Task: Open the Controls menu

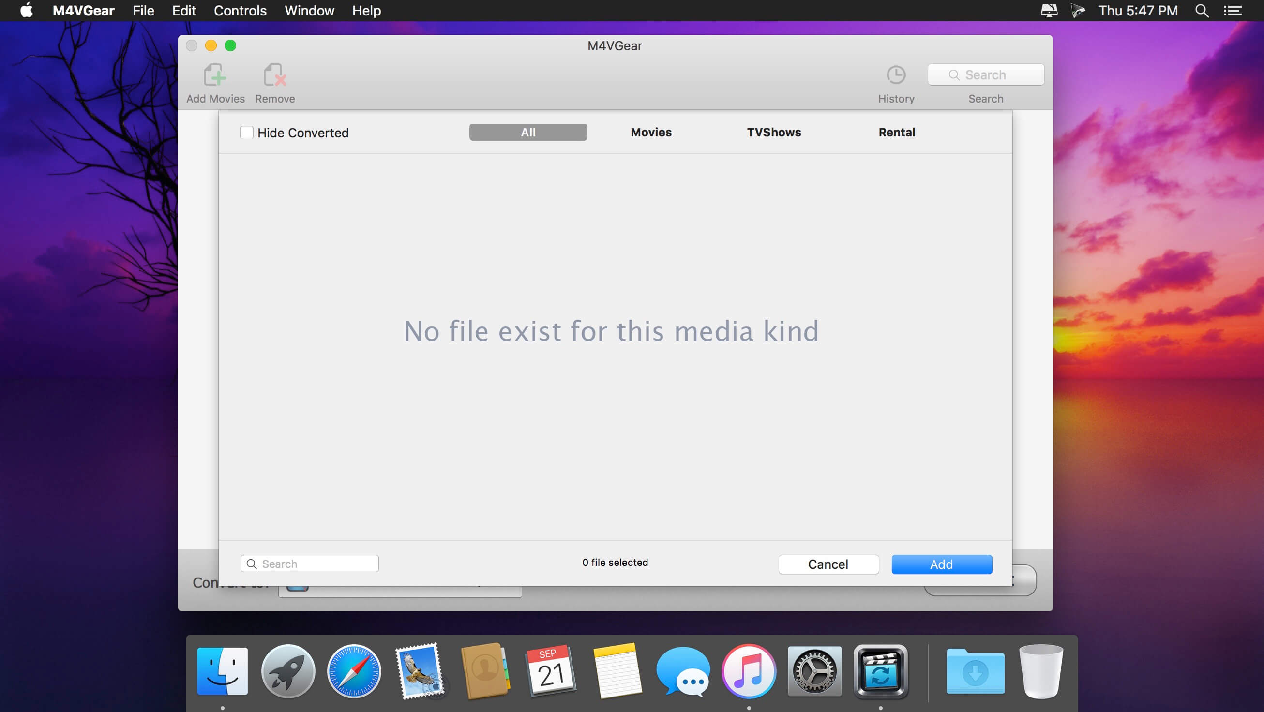Action: [240, 10]
